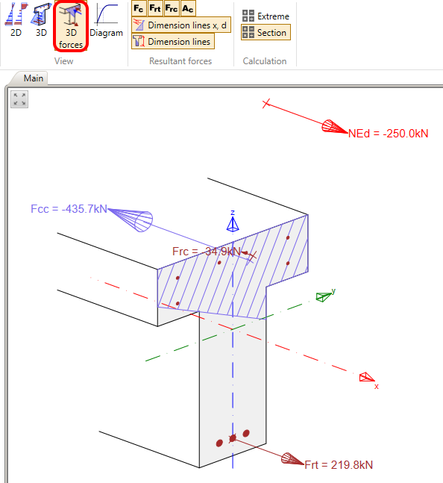Click the blue z axis arrowhead

pyautogui.click(x=233, y=224)
